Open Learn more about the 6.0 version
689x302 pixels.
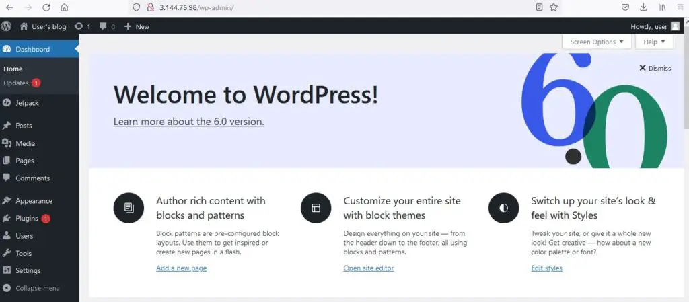pyautogui.click(x=188, y=122)
